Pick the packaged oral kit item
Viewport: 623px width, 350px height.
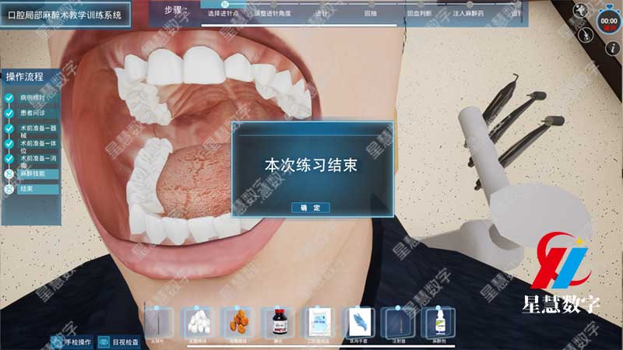click(x=319, y=321)
